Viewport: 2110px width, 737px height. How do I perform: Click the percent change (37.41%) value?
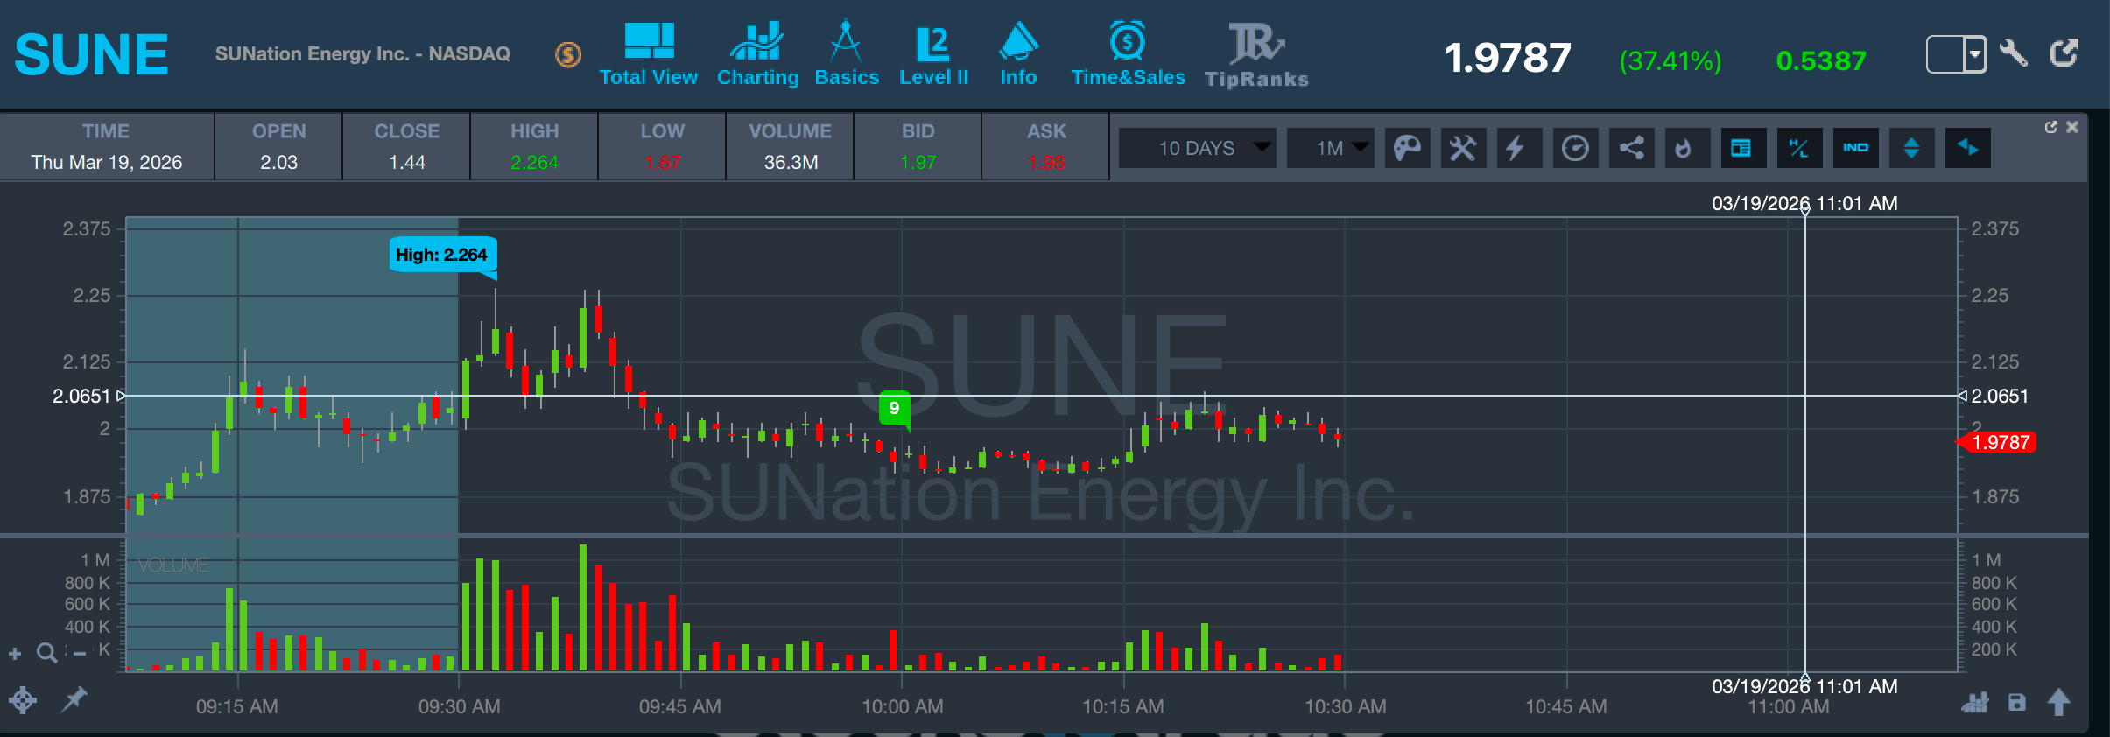click(x=1670, y=60)
